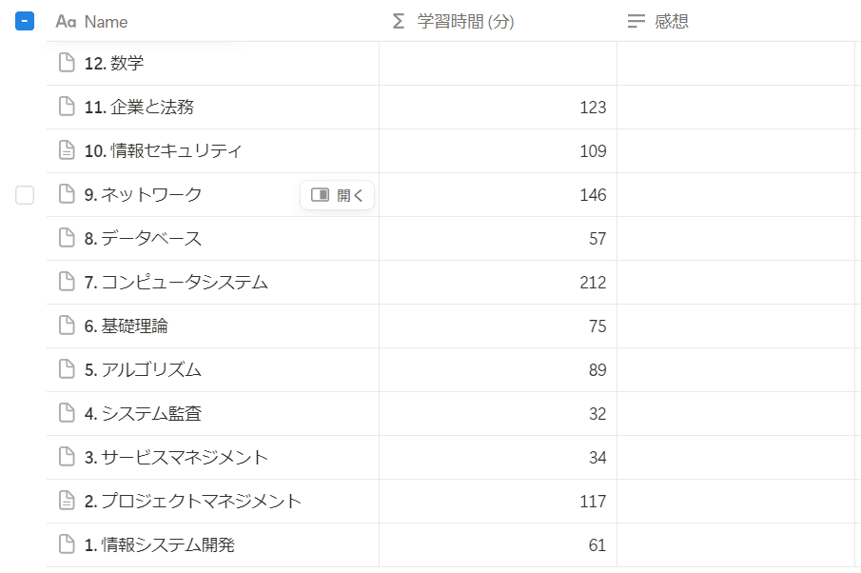Open the 6. 基礎理論 page
Screen dimensions: 861x573
[134, 326]
